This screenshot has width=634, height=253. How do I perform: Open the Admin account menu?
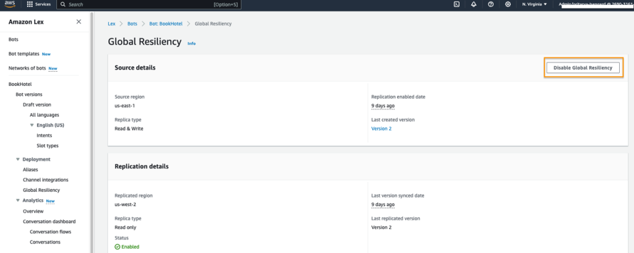click(596, 4)
